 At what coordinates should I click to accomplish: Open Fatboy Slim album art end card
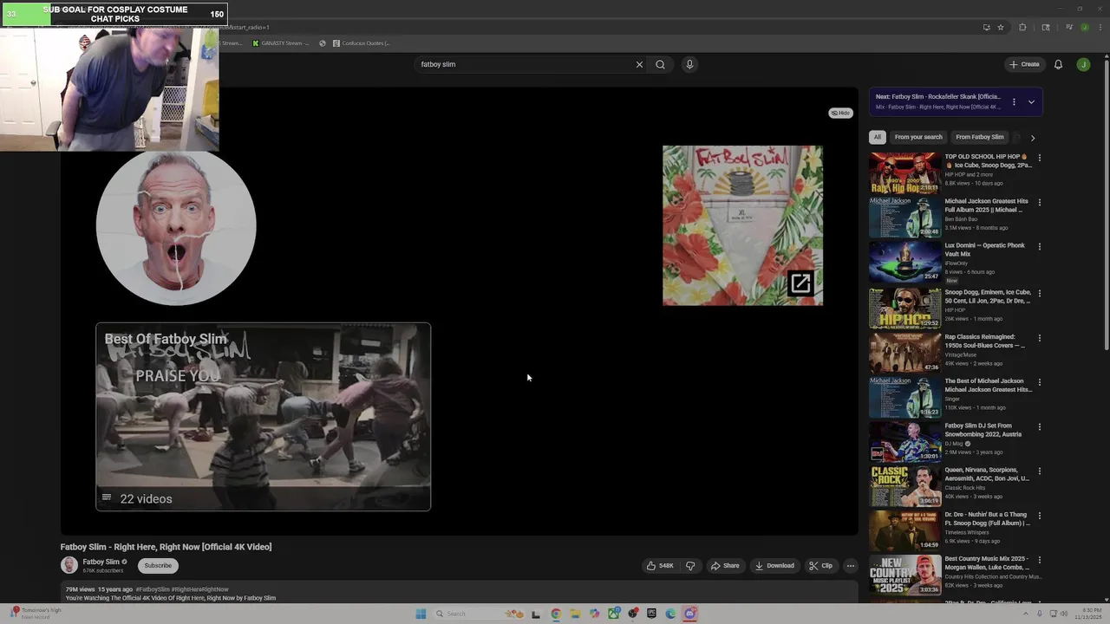tap(742, 225)
